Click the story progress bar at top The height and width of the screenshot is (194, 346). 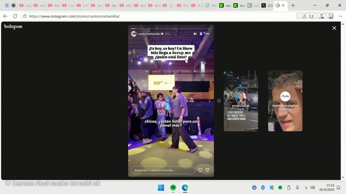click(x=171, y=28)
